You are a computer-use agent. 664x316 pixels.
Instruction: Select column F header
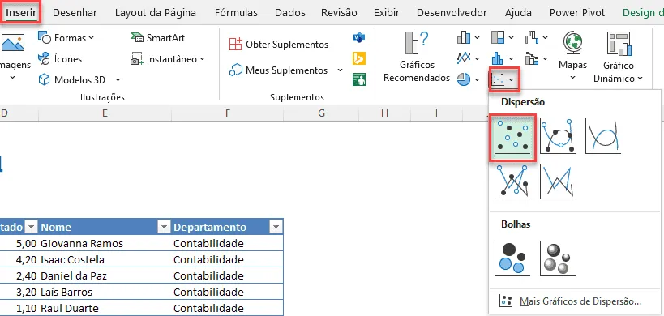[227, 113]
